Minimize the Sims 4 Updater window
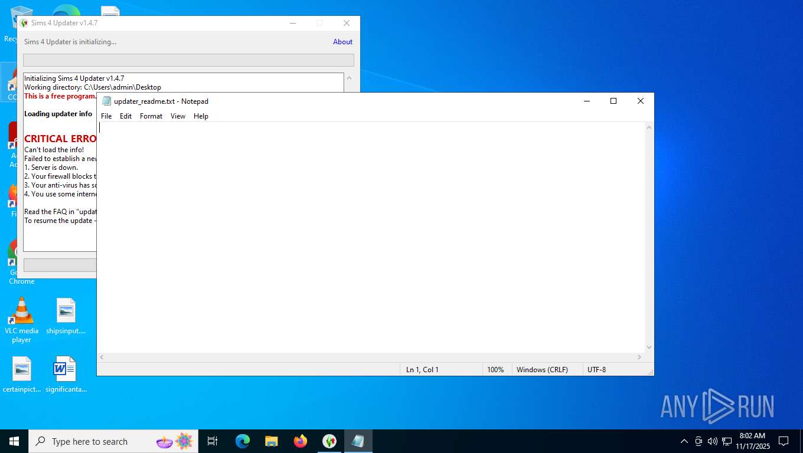The width and height of the screenshot is (803, 453). pyautogui.click(x=292, y=23)
